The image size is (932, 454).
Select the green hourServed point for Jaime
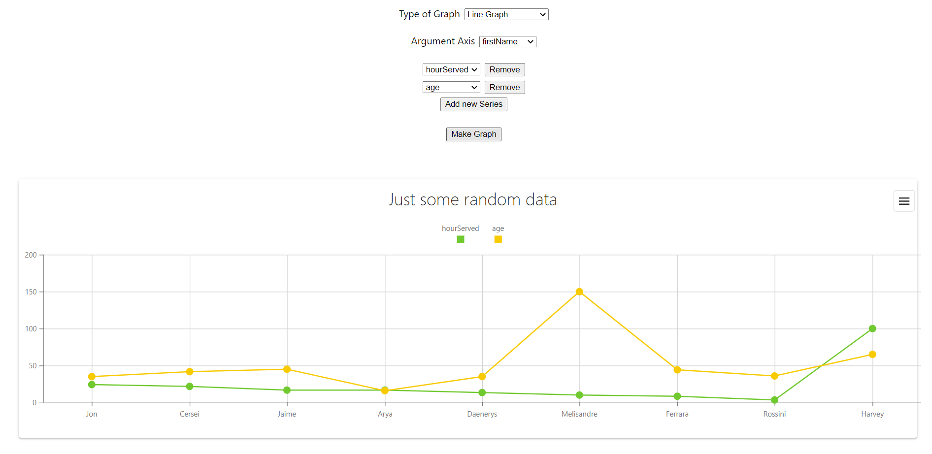[287, 390]
